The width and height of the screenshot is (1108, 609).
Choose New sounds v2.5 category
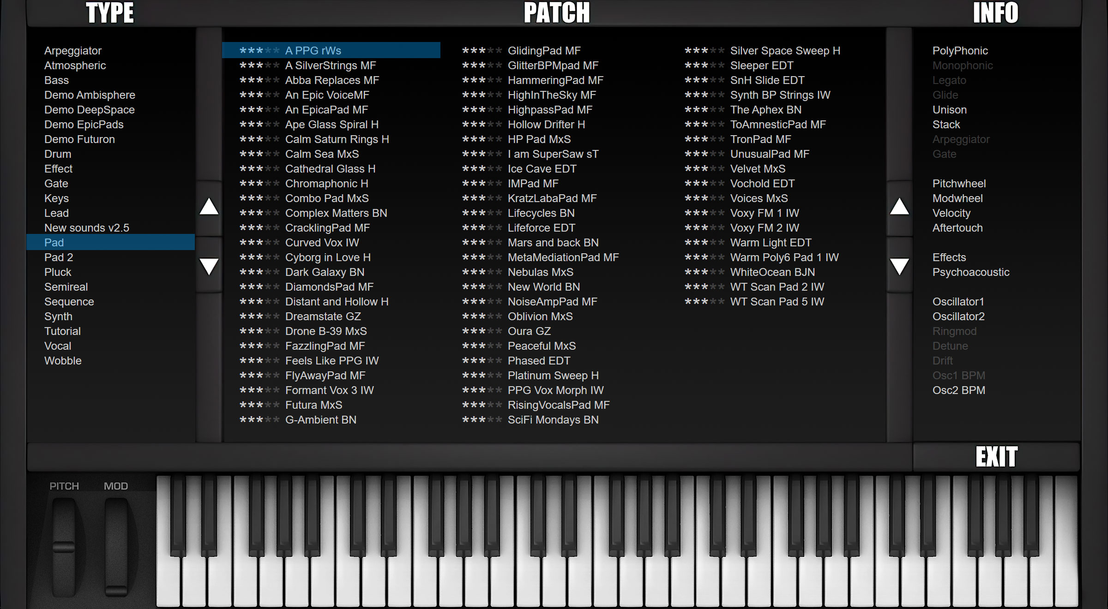pos(86,228)
